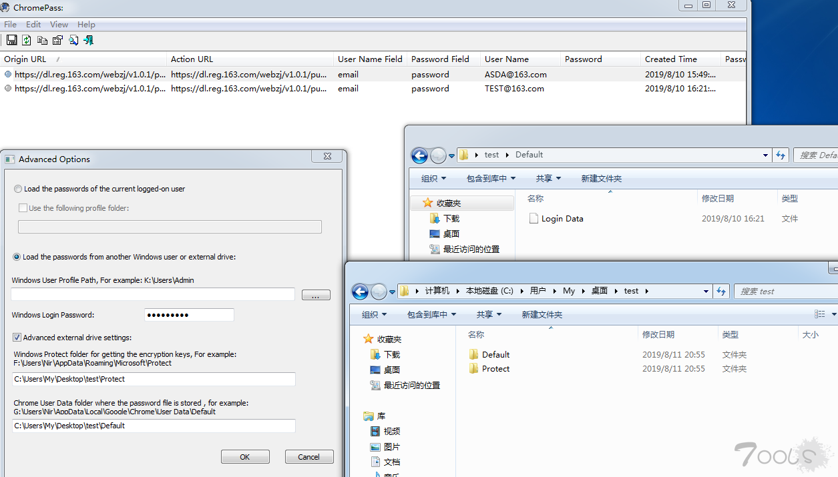The height and width of the screenshot is (477, 838).
Task: Open 最近访问的位置 in the Default window sidebar
Action: [x=471, y=250]
